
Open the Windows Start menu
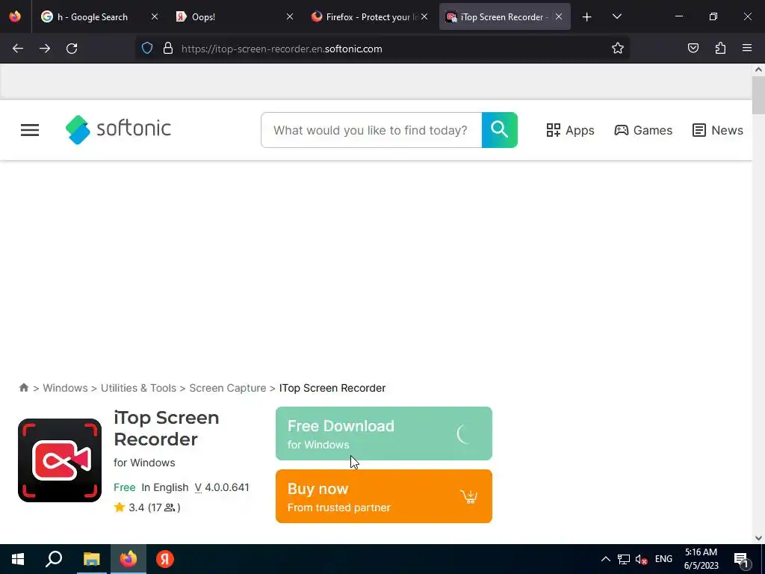(18, 559)
